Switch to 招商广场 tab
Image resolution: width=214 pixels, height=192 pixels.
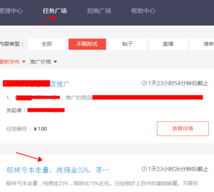tap(99, 11)
